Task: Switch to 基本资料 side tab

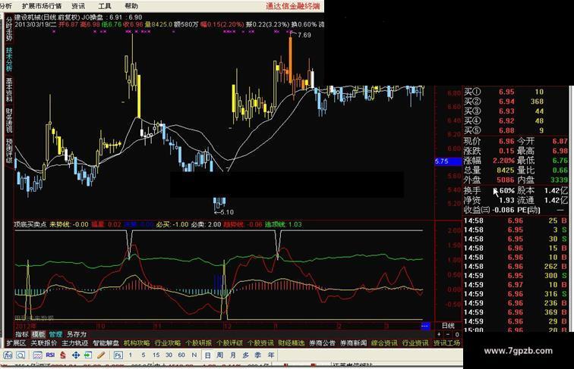Action: point(9,90)
